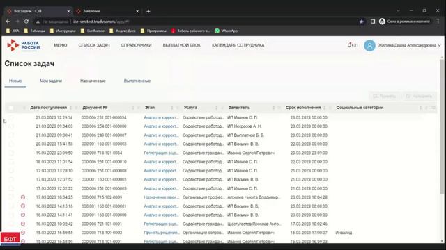Select checkbox for row 21.03.2023 09:00:41
Viewport: 446px width, 250px height.
point(11,135)
